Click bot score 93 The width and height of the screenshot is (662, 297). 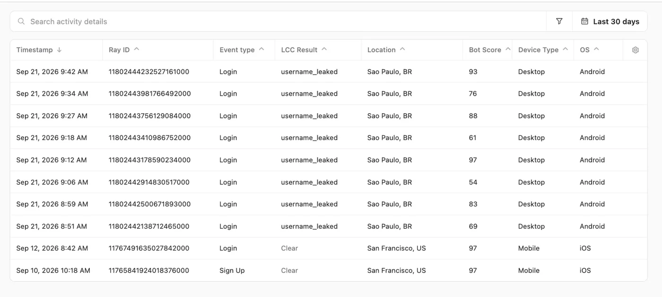point(473,72)
